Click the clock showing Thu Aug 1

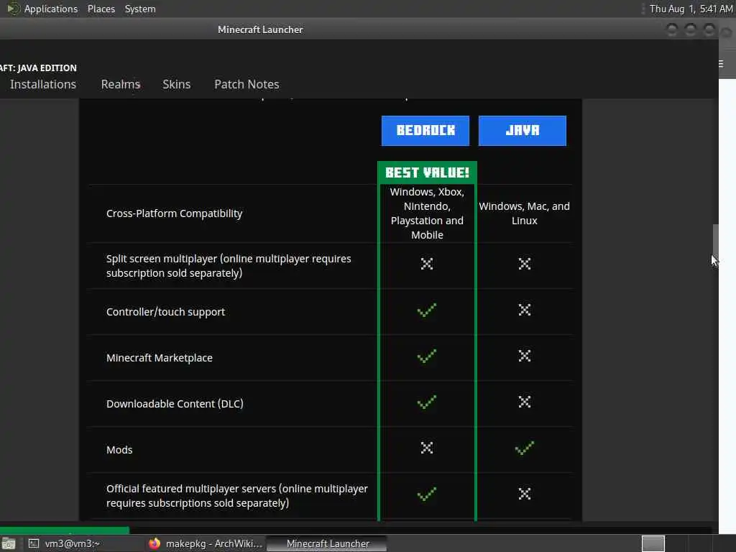691,9
